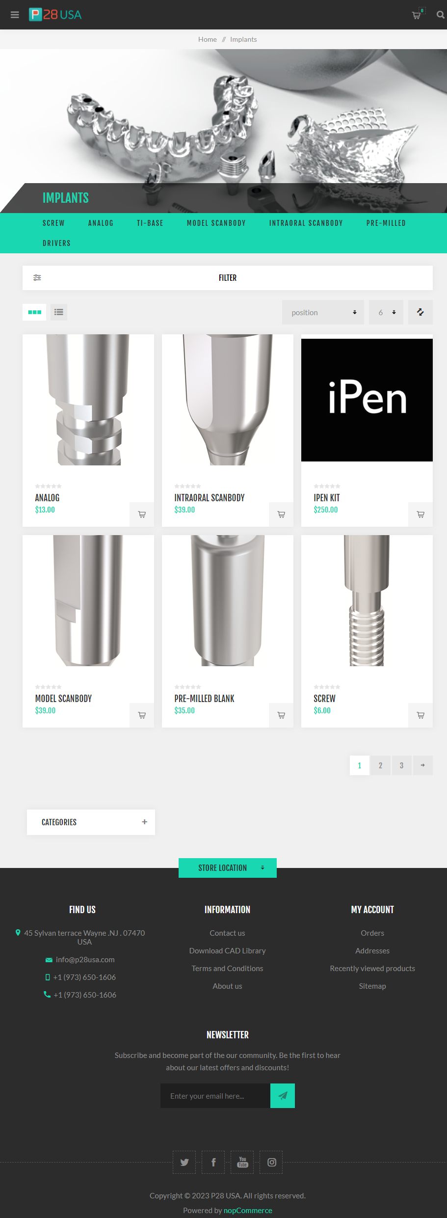The height and width of the screenshot is (1218, 447).
Task: Open the products per page dropdown
Action: coord(386,312)
